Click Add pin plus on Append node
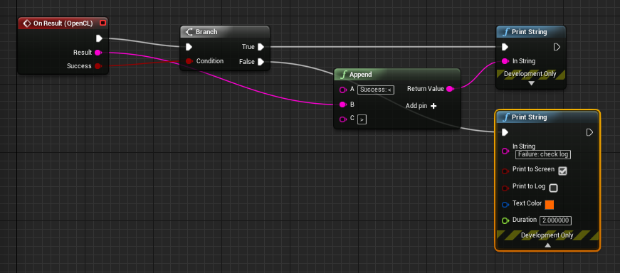Image resolution: width=620 pixels, height=273 pixels. pos(434,106)
